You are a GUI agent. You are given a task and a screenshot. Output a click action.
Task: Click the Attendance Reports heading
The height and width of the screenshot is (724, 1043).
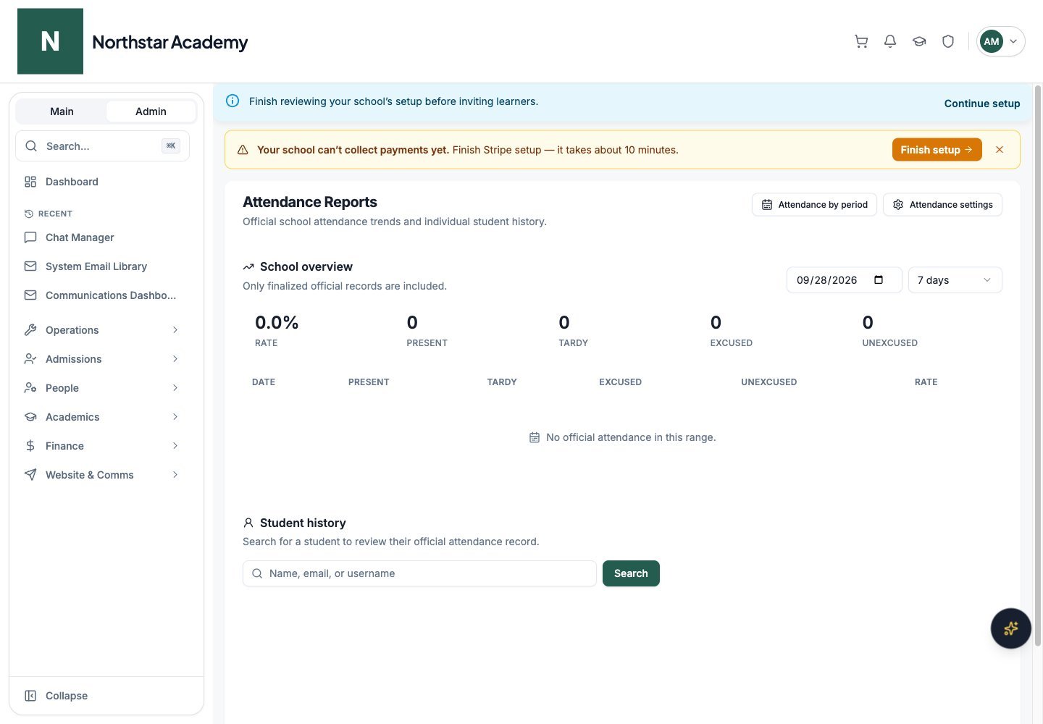tap(310, 202)
